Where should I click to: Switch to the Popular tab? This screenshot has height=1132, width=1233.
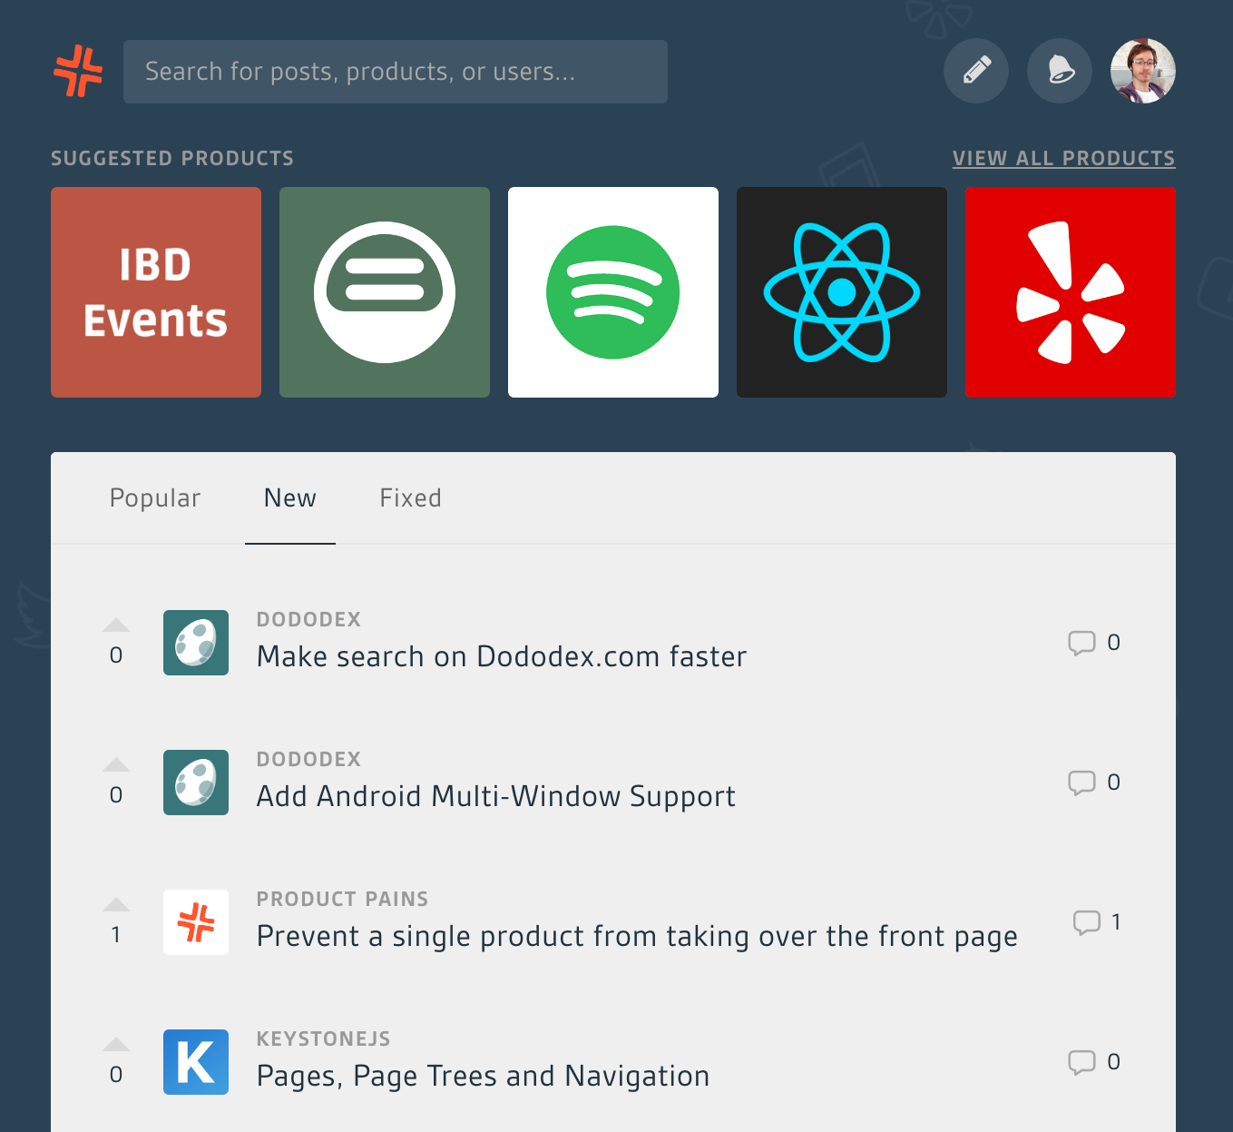tap(155, 498)
